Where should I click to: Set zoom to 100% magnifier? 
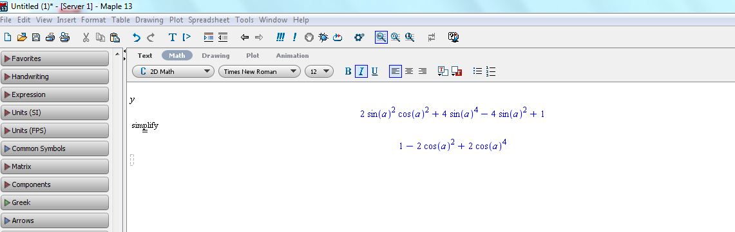pos(381,37)
